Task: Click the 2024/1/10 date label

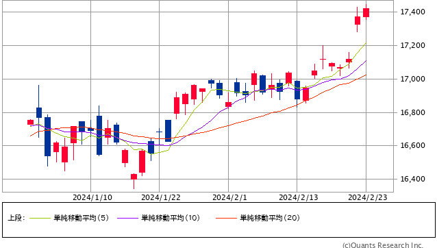Action: coord(92,197)
